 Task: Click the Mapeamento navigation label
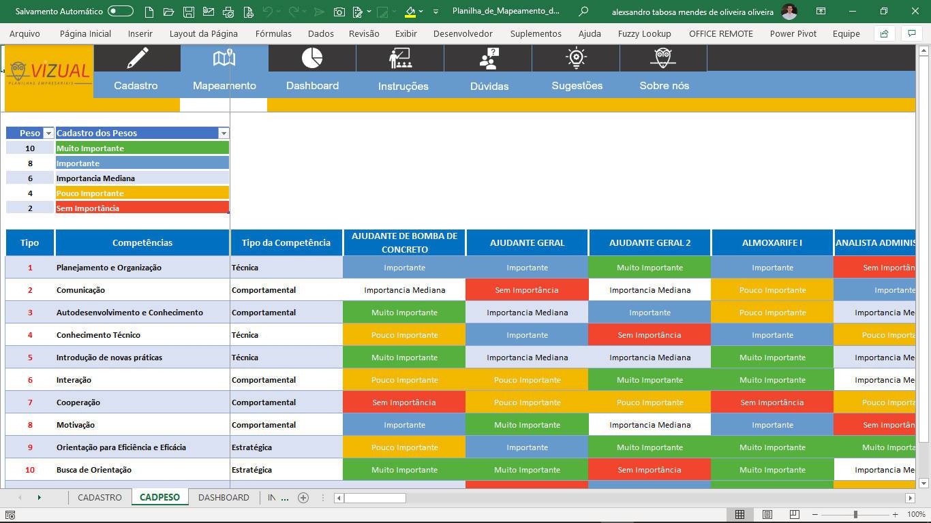(x=224, y=86)
